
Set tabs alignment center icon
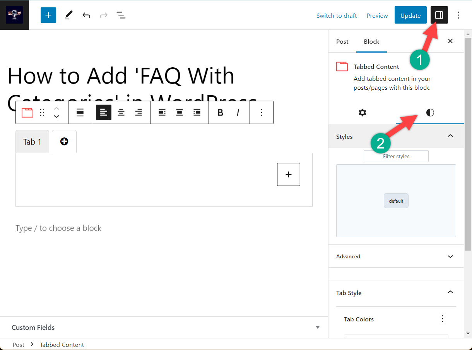180,113
